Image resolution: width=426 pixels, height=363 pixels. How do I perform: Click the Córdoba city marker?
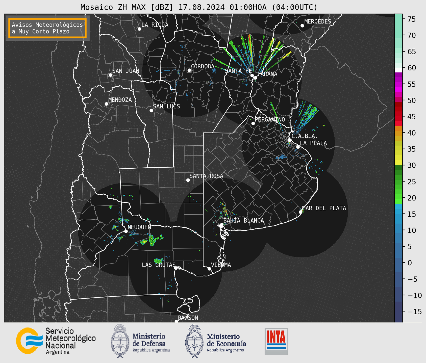pyautogui.click(x=189, y=70)
